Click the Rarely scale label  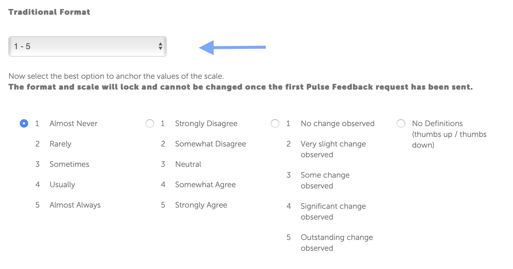60,144
